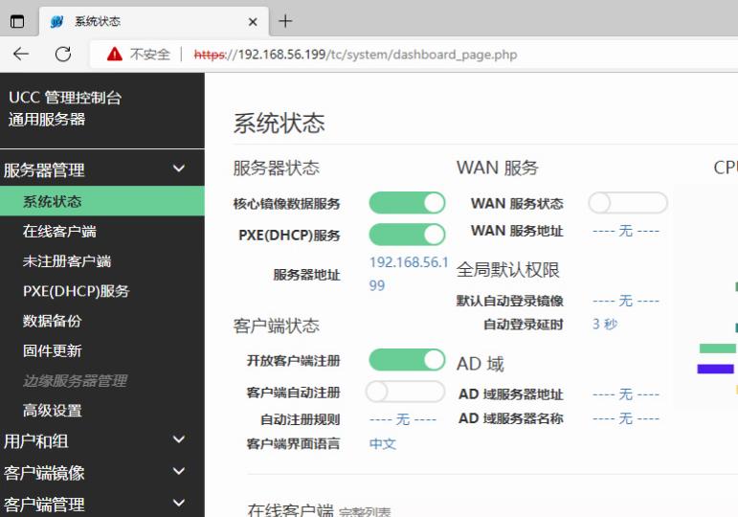Enable 客户端自动注册 toggle
Viewport: 738px width, 517px height.
tap(405, 392)
